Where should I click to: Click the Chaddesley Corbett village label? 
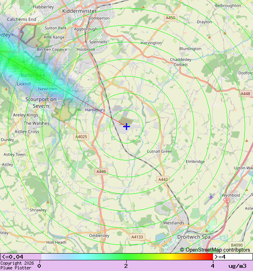tap(181, 62)
